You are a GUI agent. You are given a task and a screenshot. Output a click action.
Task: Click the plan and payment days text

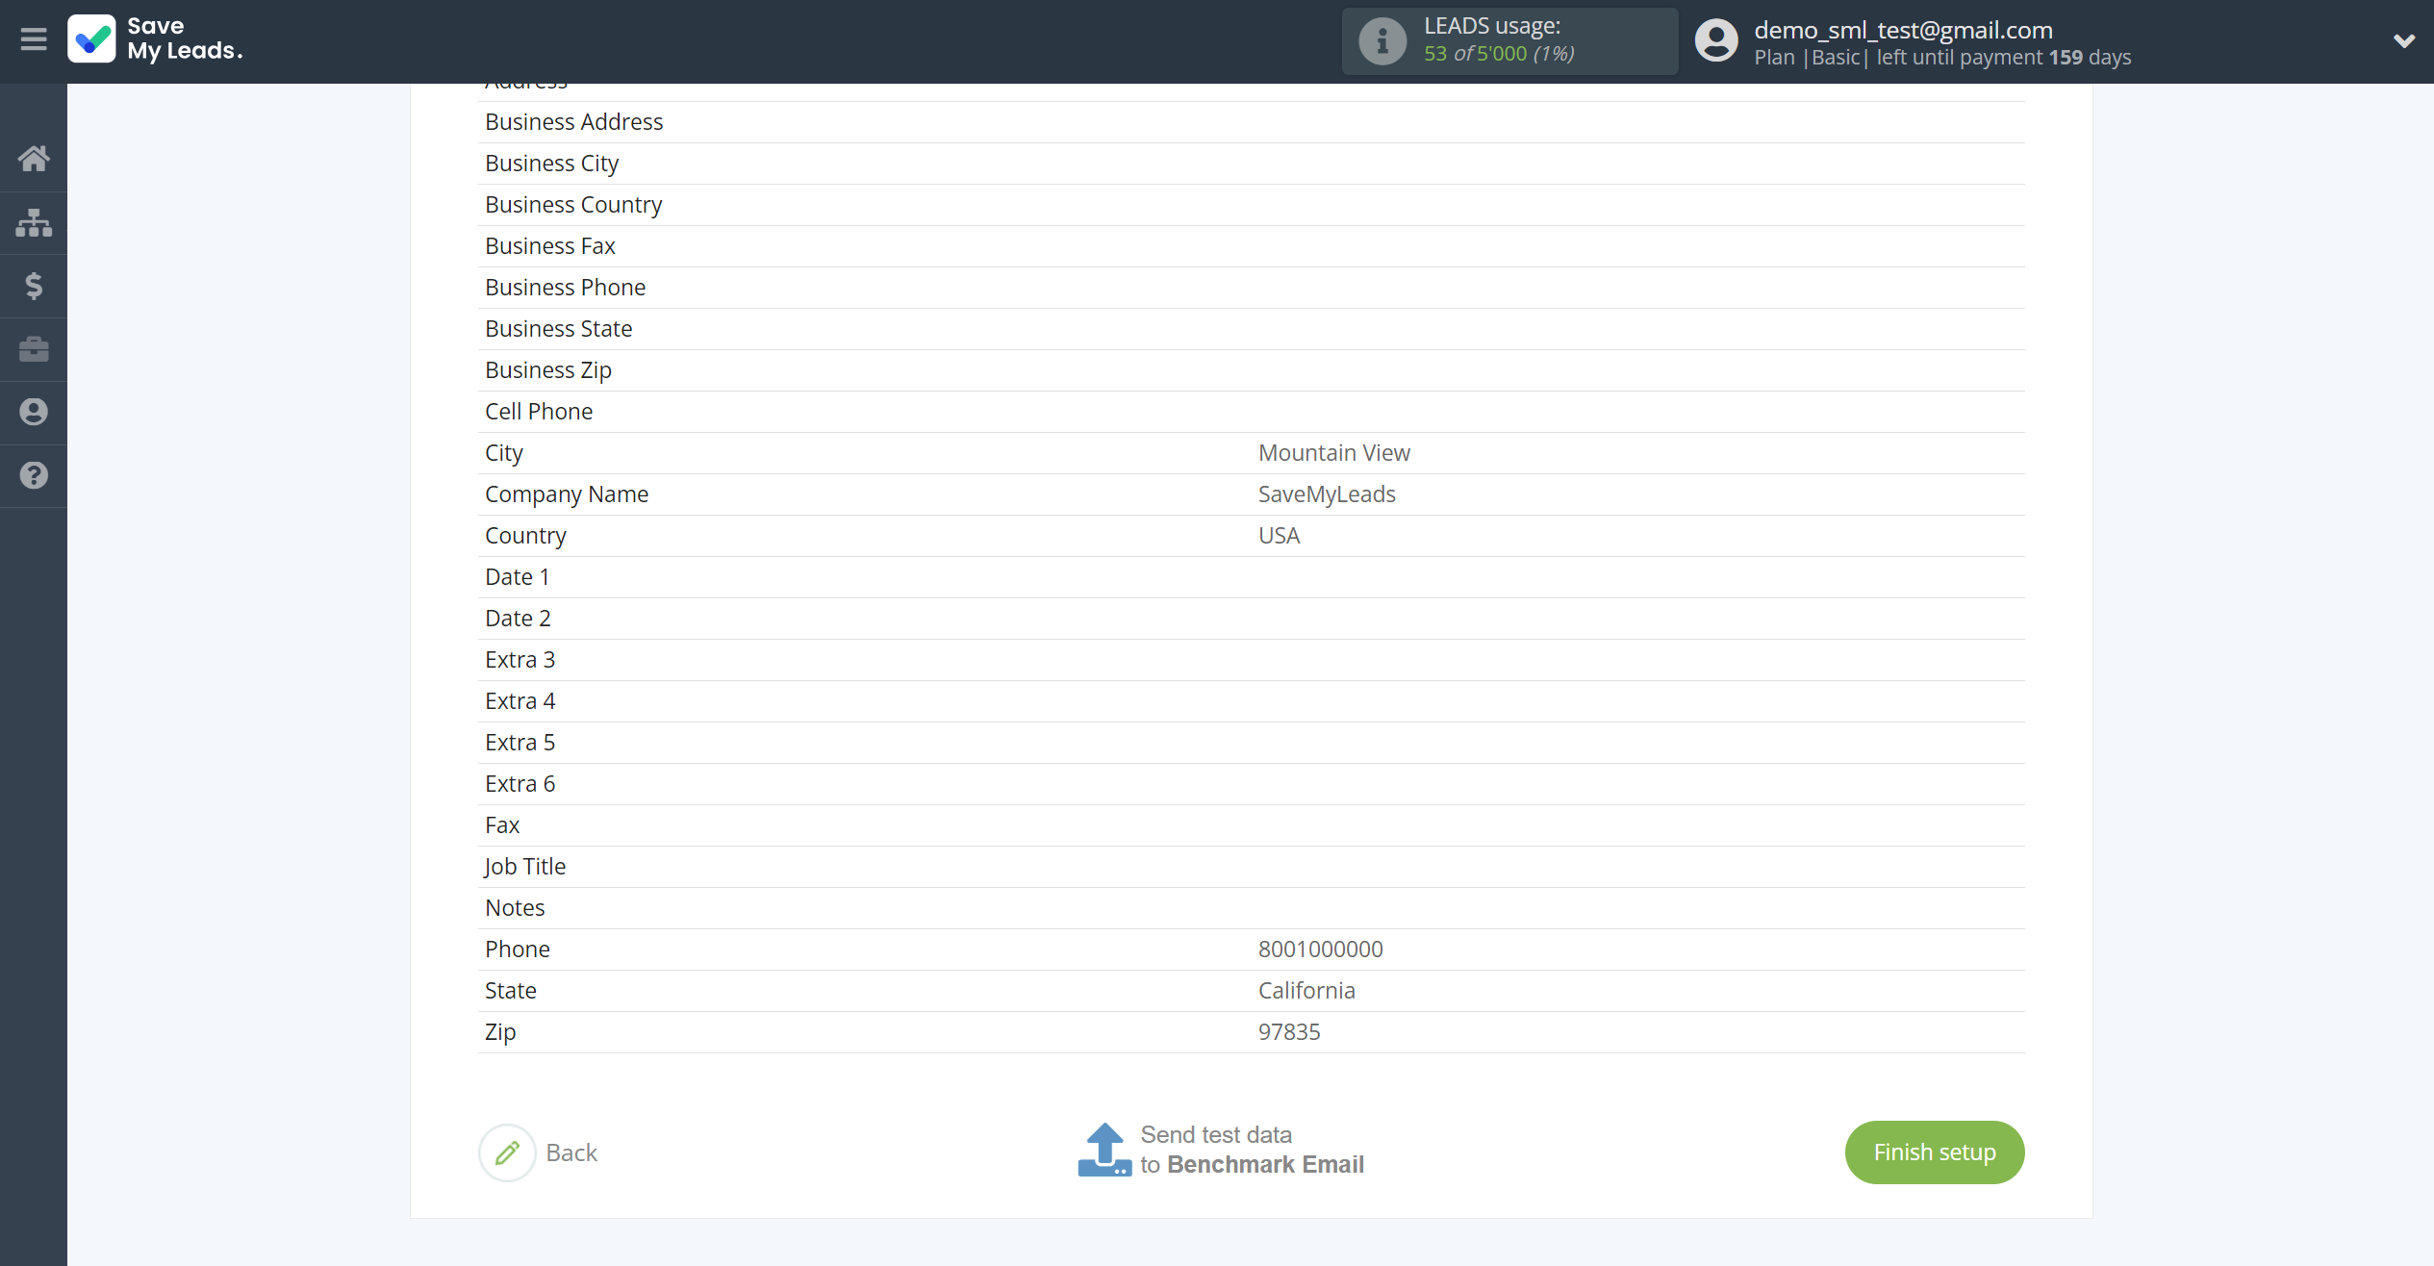(x=1942, y=58)
